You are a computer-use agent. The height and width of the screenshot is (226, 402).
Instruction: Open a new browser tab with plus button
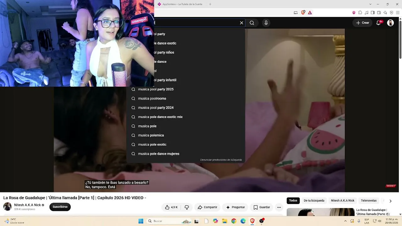click(210, 4)
